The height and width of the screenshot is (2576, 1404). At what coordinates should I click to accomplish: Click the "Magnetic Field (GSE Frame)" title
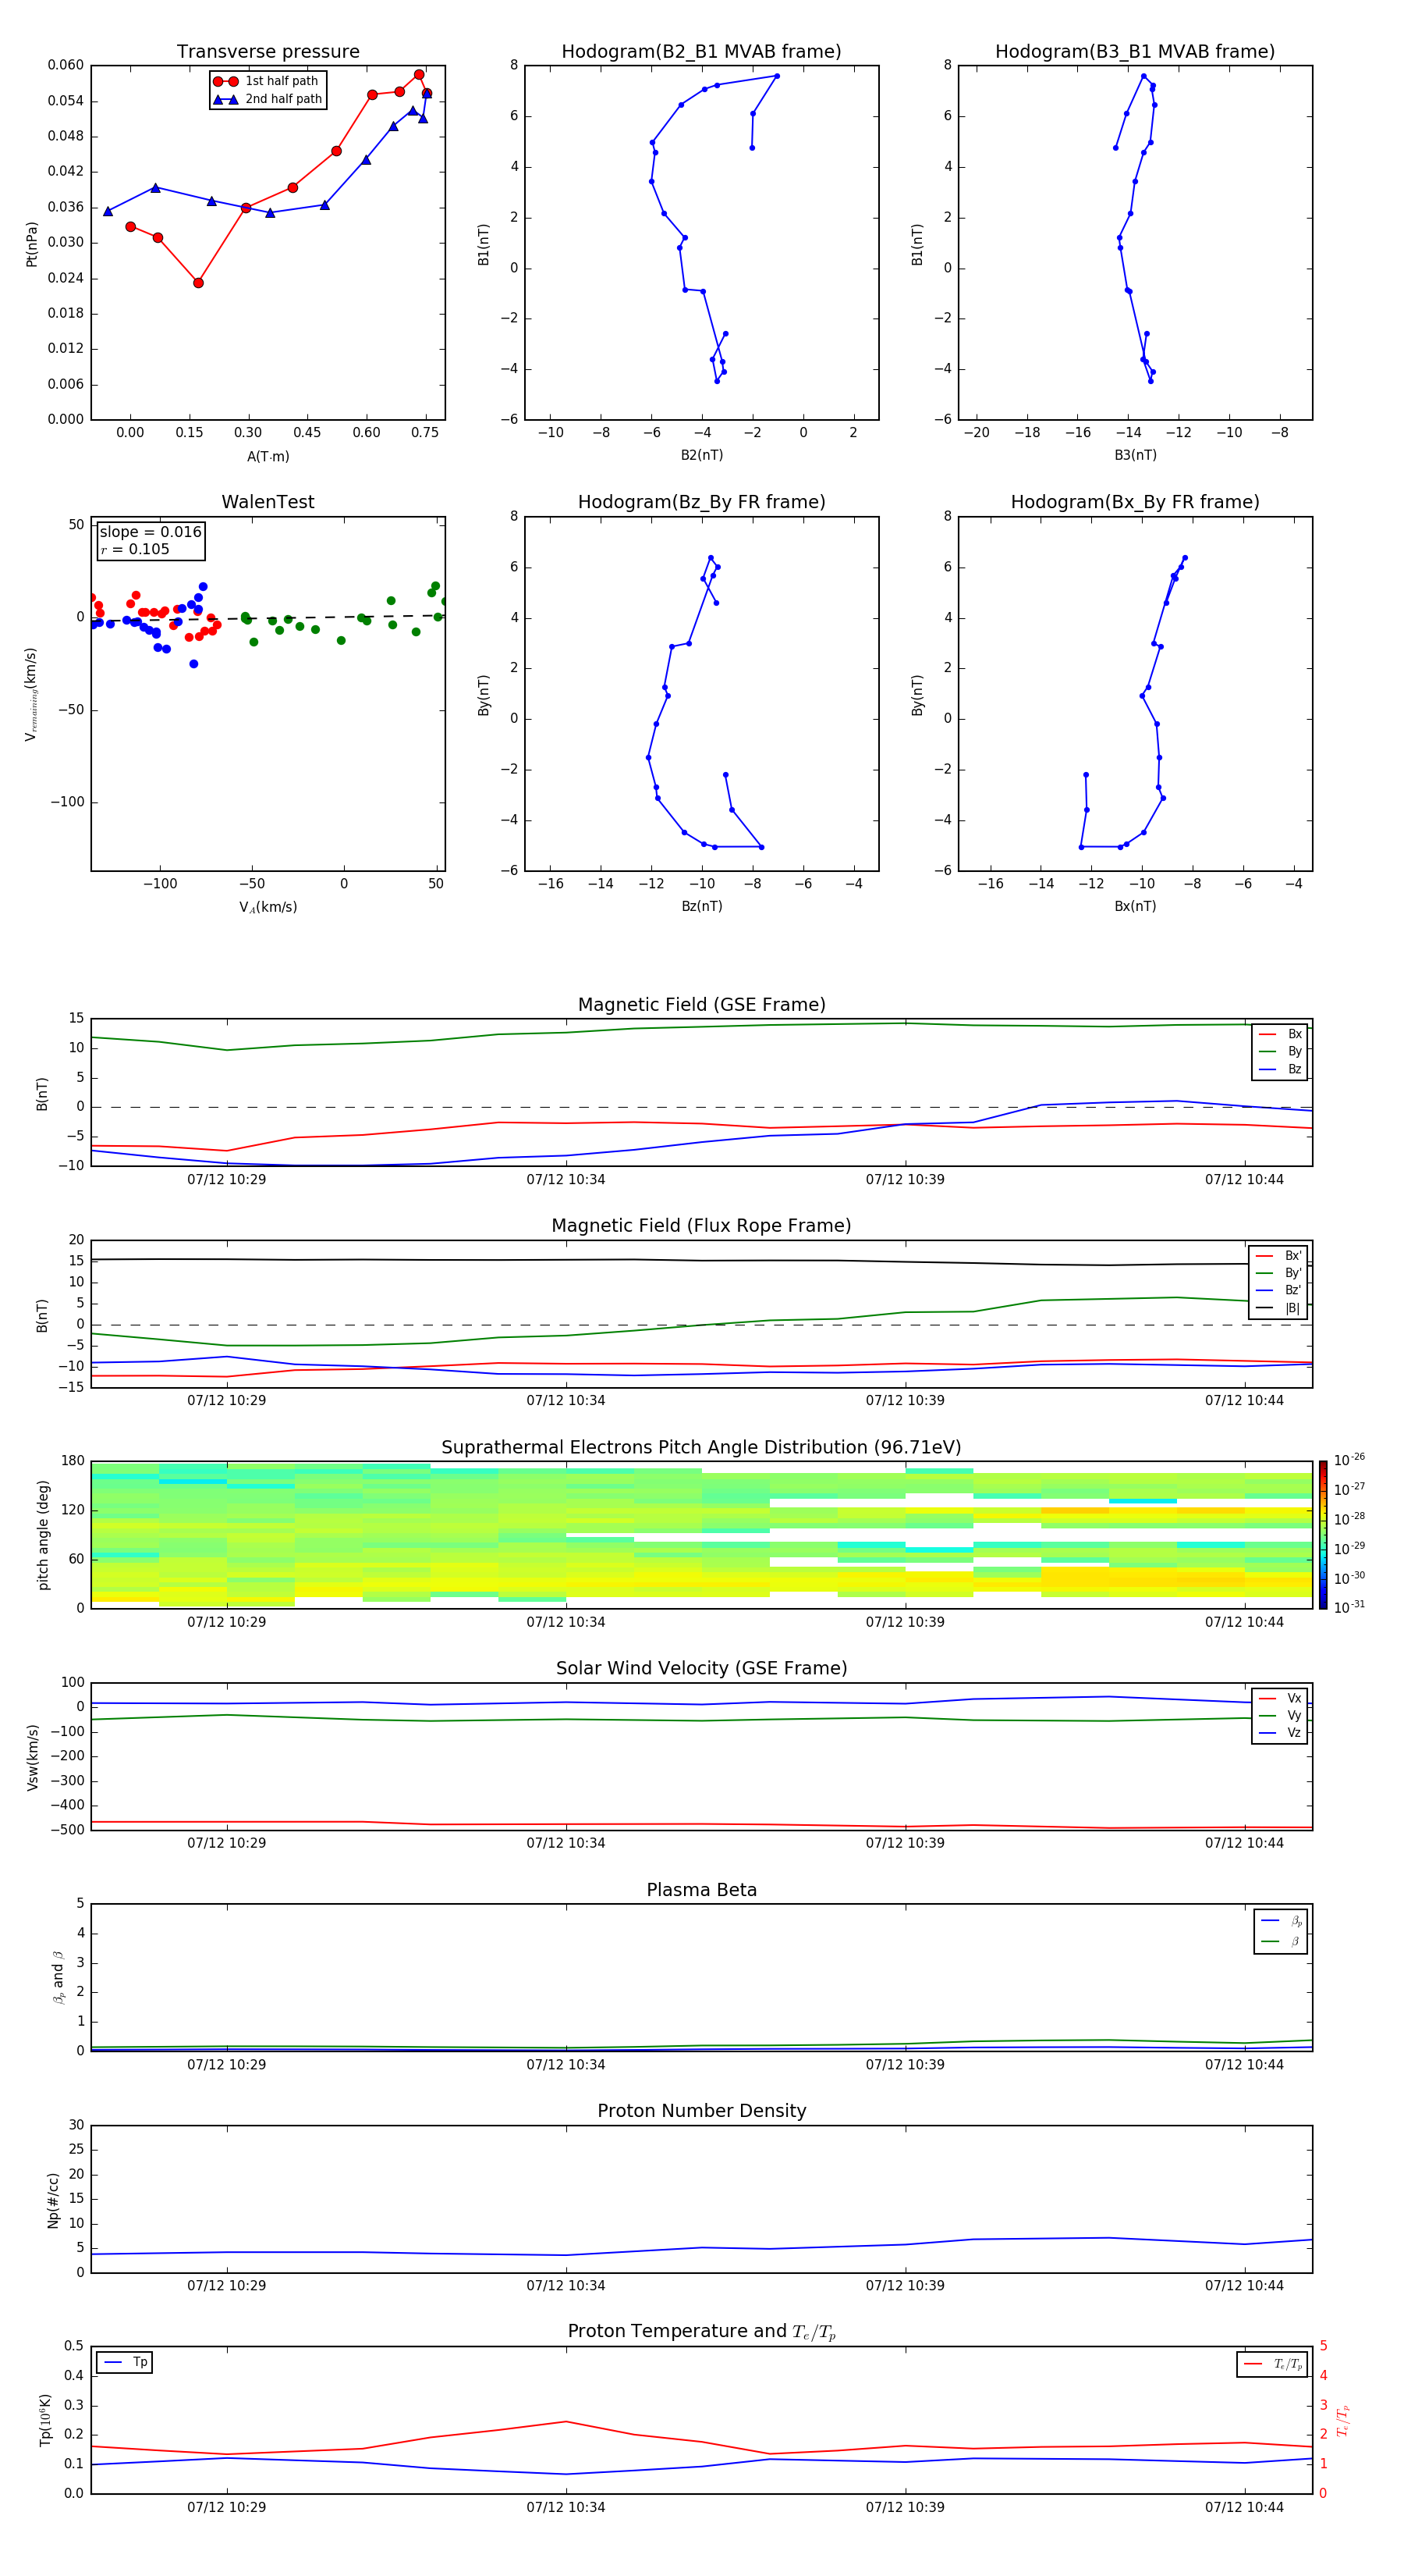click(x=701, y=1005)
